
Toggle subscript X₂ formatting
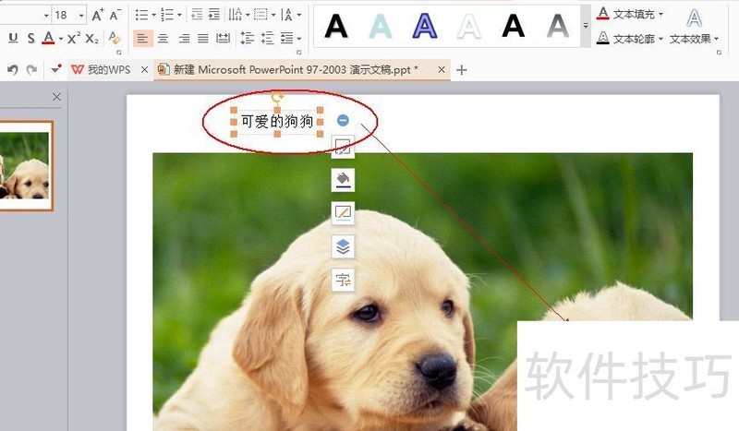point(91,39)
